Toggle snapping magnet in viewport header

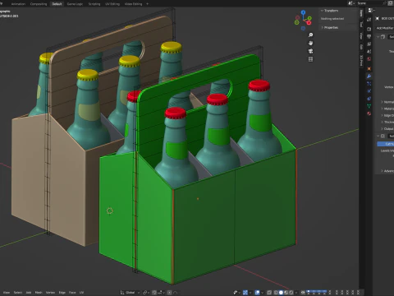point(154,293)
